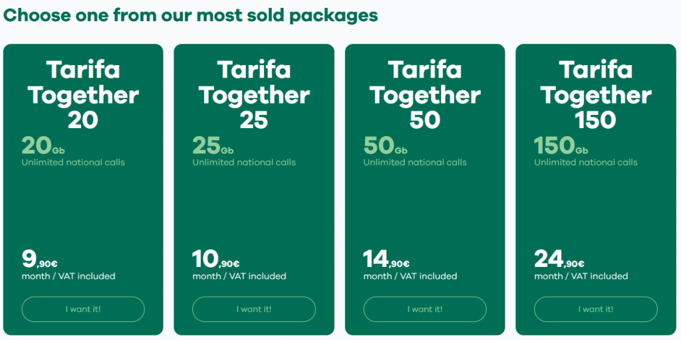Click the 50Gb data allowance label
Viewport: 681px width, 340px height.
click(x=385, y=146)
